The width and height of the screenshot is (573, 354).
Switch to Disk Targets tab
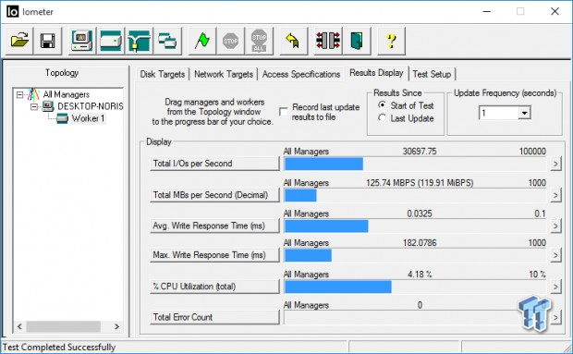click(163, 74)
